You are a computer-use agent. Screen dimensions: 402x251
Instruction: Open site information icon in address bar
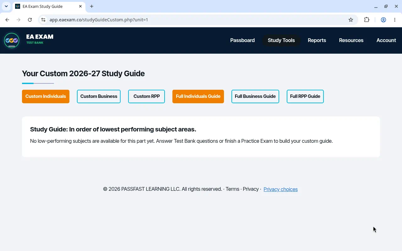click(43, 20)
